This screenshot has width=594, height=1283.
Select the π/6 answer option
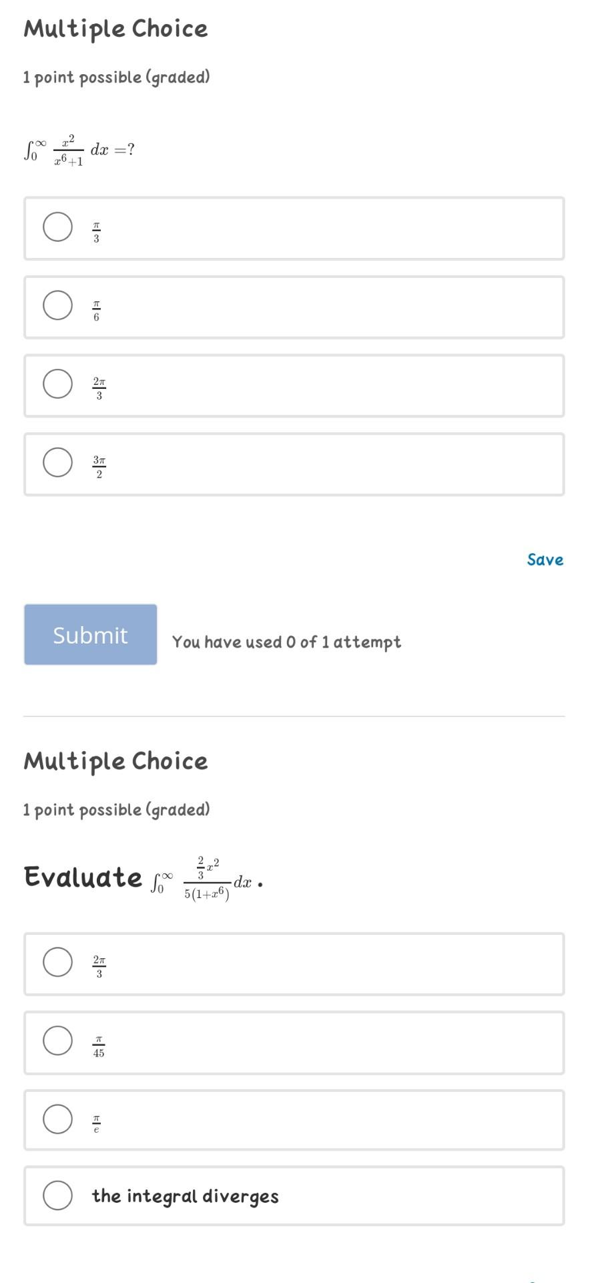pyautogui.click(x=57, y=305)
